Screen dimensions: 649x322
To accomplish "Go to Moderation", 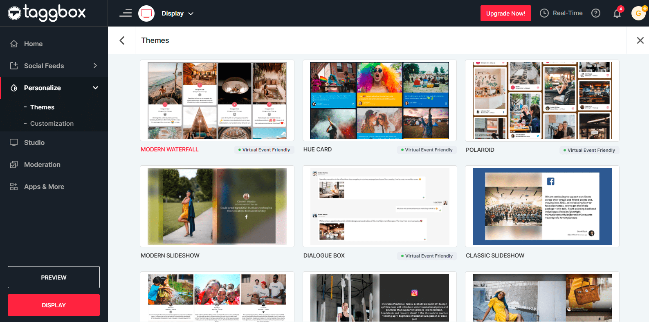I will point(42,164).
